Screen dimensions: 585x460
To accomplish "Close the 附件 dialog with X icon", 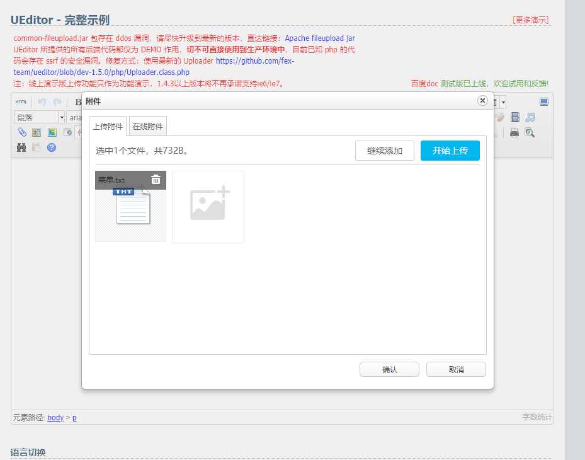I will point(482,100).
